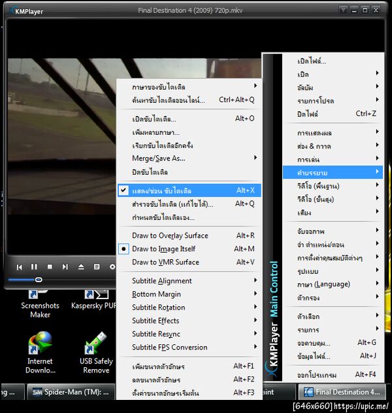The image size is (392, 413).
Task: Click the title Final Destination 4 (2009) 720p.mkv
Action: pos(190,10)
